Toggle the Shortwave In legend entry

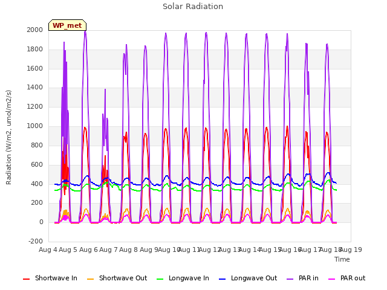click(x=50, y=278)
